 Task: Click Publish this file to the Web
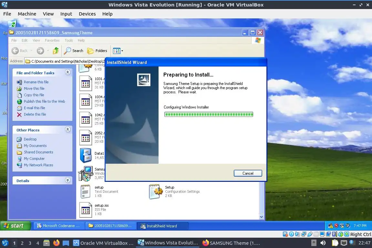tap(44, 101)
